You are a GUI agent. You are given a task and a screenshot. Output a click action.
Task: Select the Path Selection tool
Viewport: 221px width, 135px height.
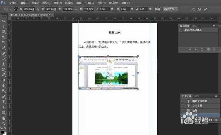point(3,107)
